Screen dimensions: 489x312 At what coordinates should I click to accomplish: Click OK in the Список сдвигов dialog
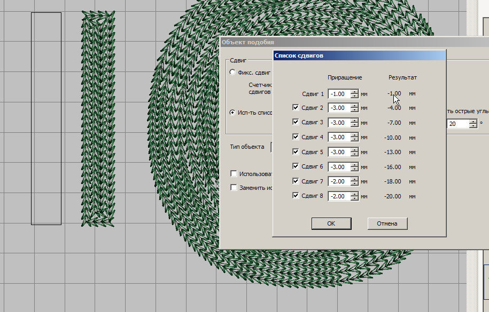pyautogui.click(x=331, y=223)
